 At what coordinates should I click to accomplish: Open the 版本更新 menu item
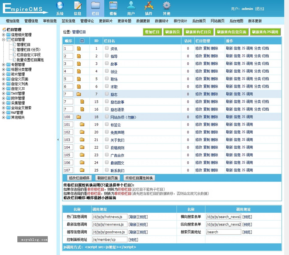pos(255,21)
